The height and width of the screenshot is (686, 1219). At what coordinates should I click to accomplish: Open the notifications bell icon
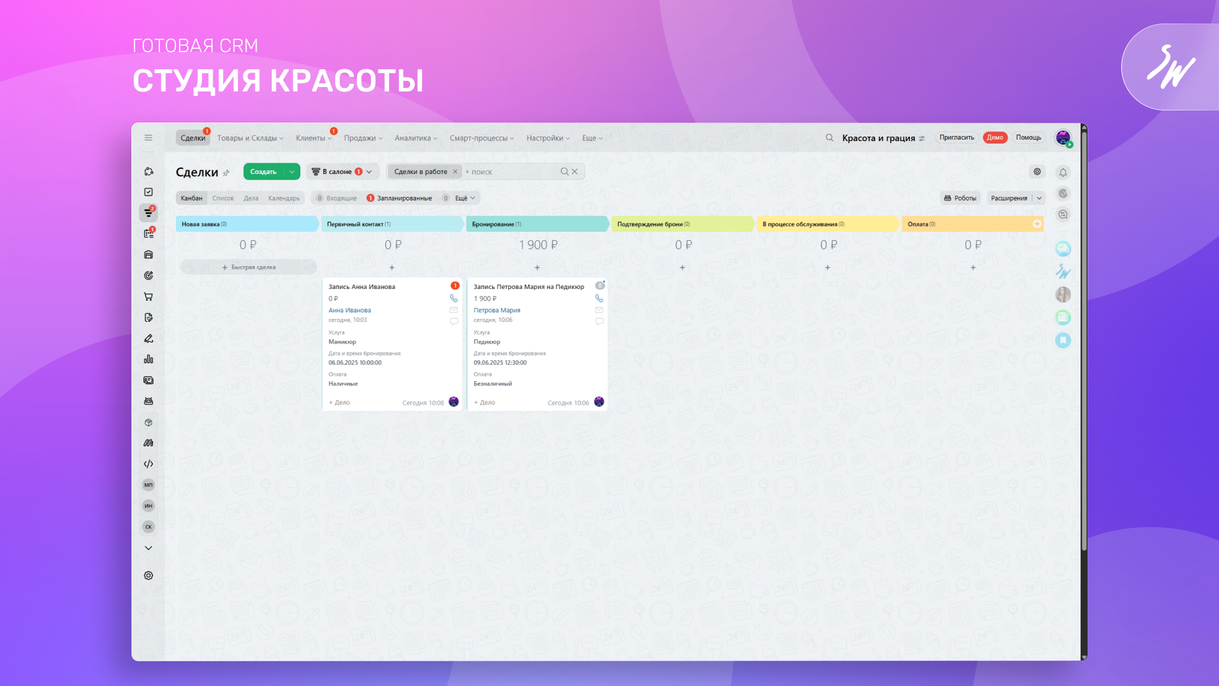[x=1063, y=172]
